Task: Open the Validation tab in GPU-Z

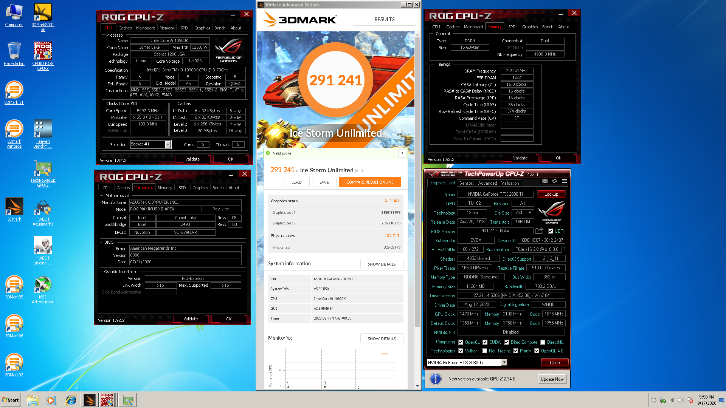Action: (x=510, y=183)
